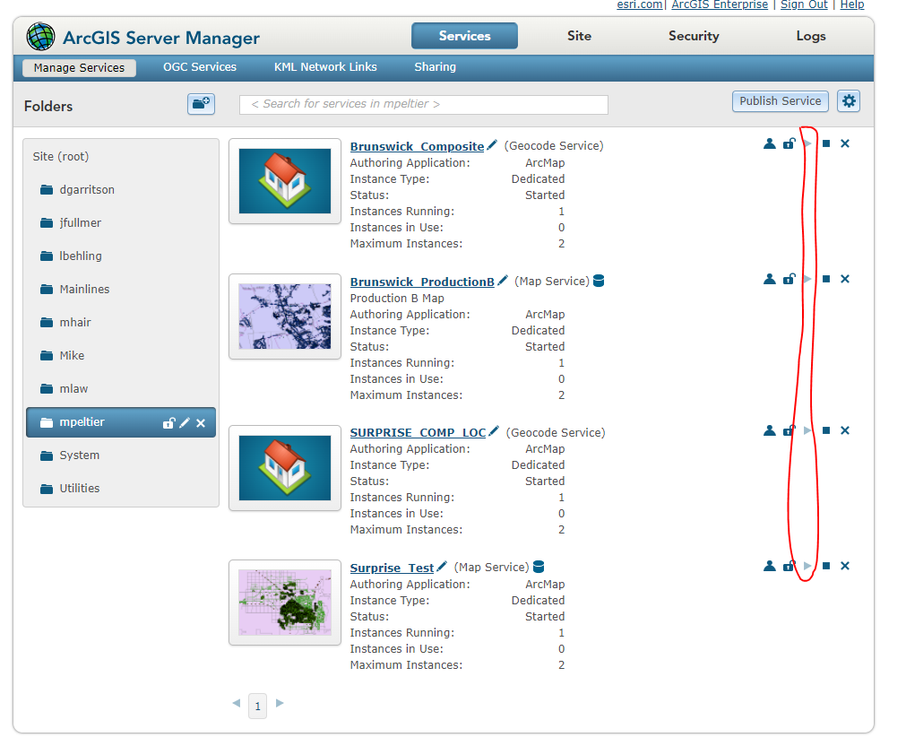Viewport: 906px width, 746px height.
Task: Open the SURPRISE_COMP_LOC service link
Action: pyautogui.click(x=418, y=432)
